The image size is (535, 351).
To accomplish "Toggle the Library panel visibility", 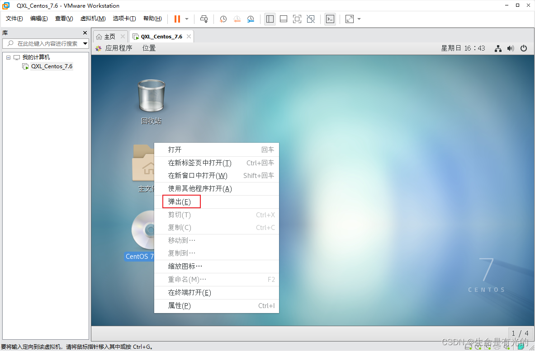I will pyautogui.click(x=270, y=19).
